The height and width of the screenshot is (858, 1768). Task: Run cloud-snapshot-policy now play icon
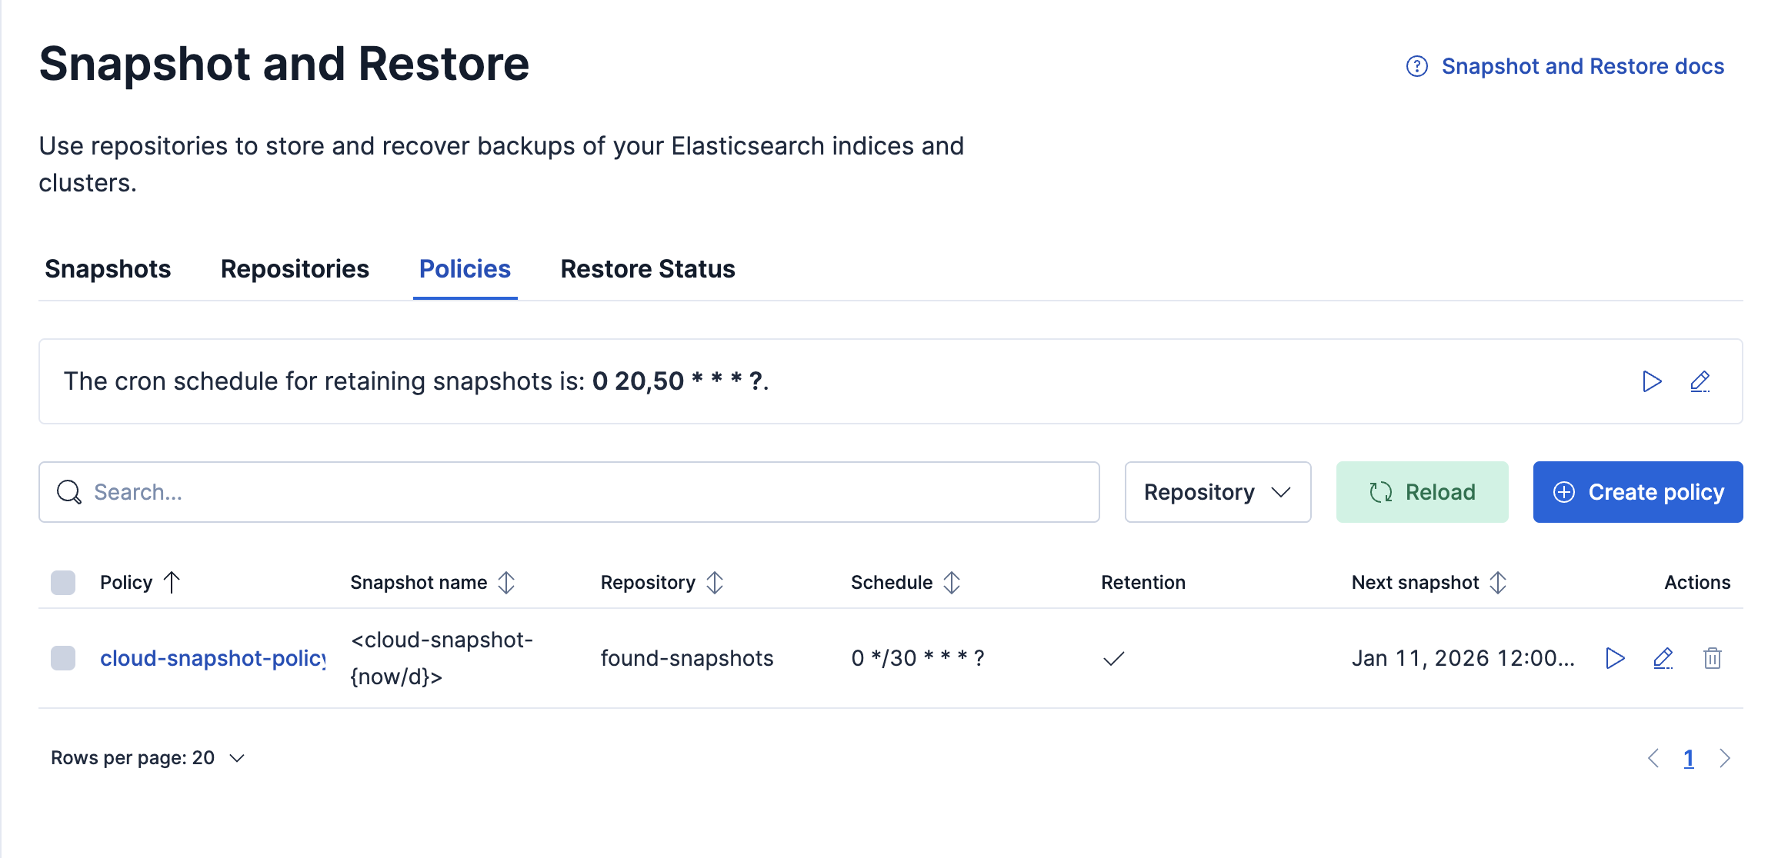coord(1615,658)
